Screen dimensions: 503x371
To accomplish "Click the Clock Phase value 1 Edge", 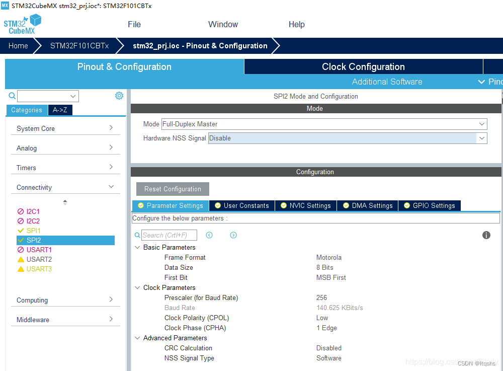I will point(326,328).
